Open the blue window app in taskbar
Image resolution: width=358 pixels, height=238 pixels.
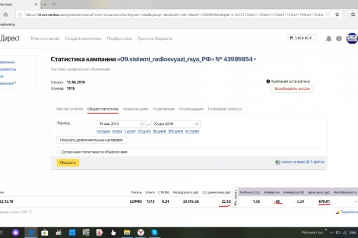click(x=72, y=233)
